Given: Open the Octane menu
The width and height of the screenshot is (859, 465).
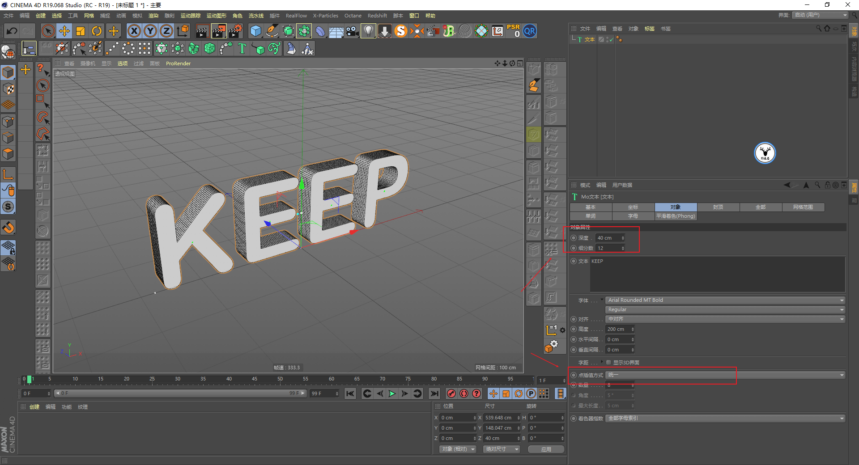Looking at the screenshot, I should click(x=353, y=16).
